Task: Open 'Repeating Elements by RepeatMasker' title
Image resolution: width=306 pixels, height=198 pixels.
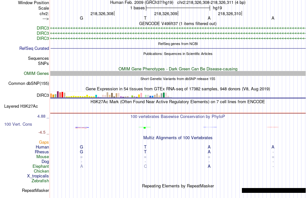Action: (x=178, y=186)
